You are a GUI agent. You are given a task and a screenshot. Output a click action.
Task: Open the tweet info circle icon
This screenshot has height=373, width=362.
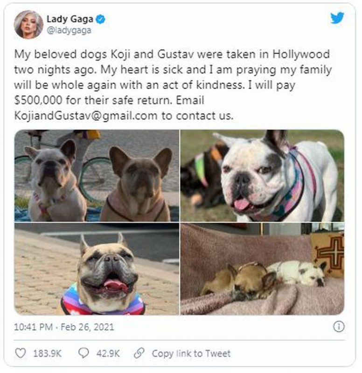pos(339,327)
